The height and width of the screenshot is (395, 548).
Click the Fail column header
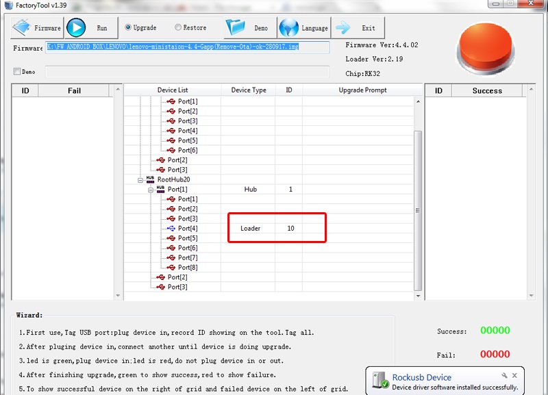pyautogui.click(x=74, y=91)
